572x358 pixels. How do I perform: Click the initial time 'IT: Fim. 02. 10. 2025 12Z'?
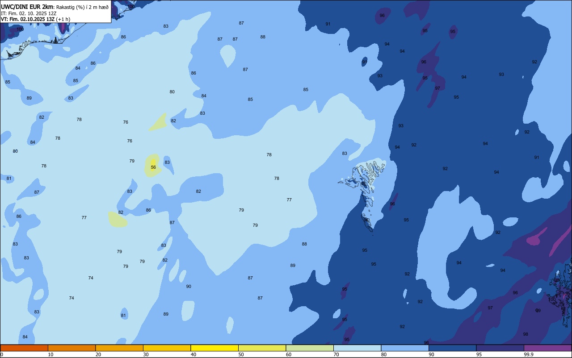pyautogui.click(x=29, y=13)
